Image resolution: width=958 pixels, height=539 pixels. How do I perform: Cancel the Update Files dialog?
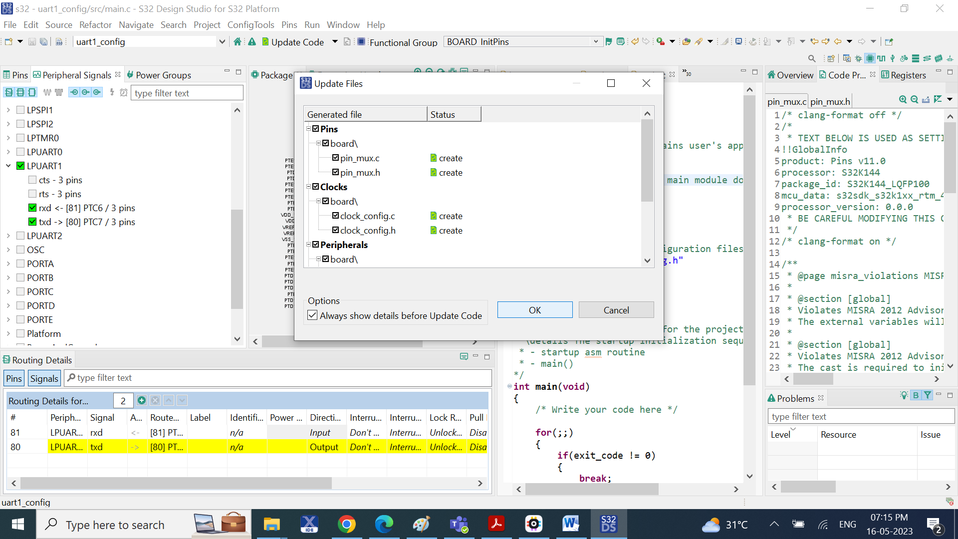pyautogui.click(x=616, y=310)
